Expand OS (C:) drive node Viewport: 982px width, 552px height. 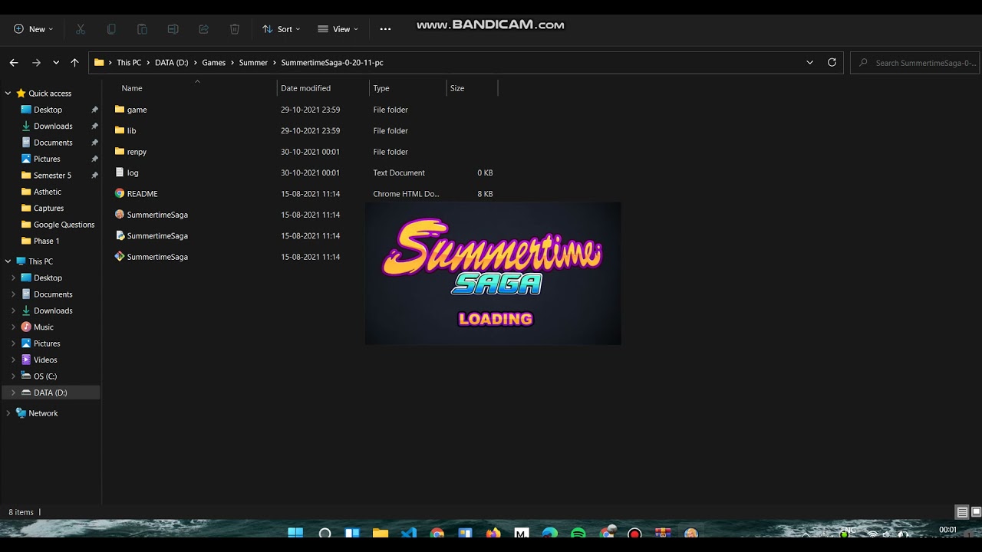[x=13, y=376]
